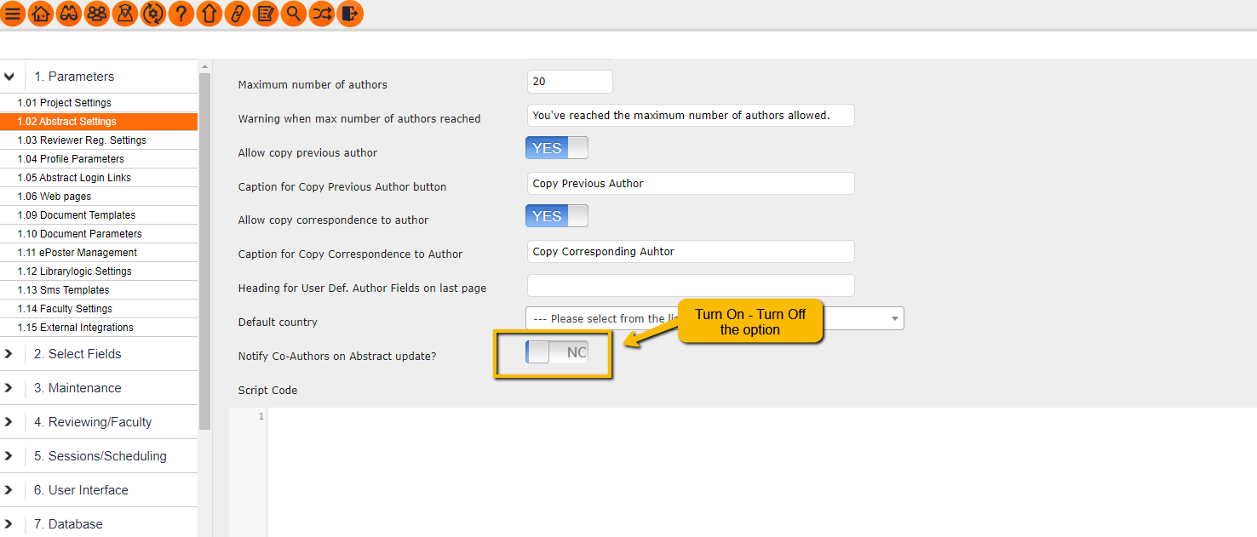
Task: Click the binoculars icon
Action: tap(69, 14)
